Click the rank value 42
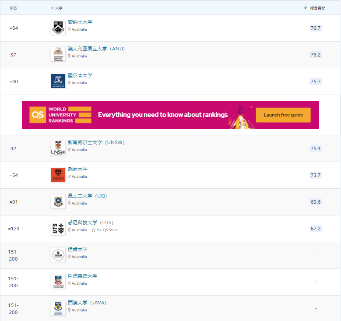This screenshot has height=321, width=341. [13, 148]
